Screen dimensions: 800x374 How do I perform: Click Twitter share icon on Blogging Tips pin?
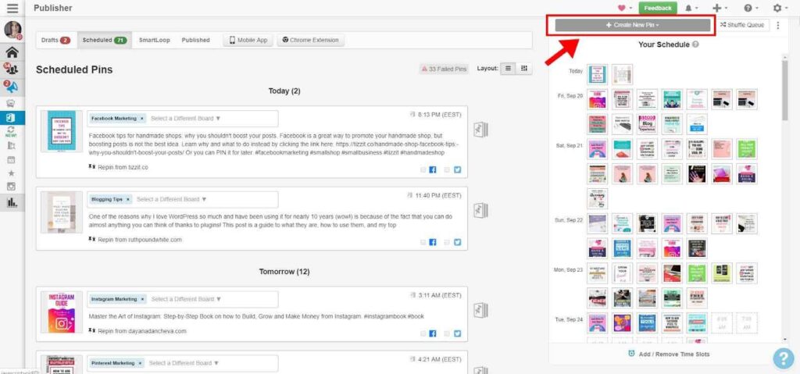[x=457, y=242]
